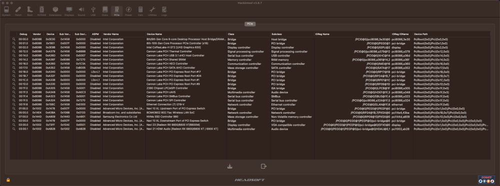This screenshot has width=500, height=186.
Task: Sort by the Subclass column header
Action: click(x=292, y=34)
